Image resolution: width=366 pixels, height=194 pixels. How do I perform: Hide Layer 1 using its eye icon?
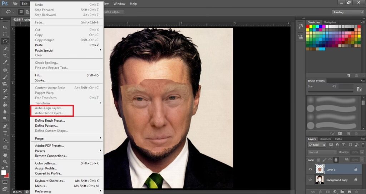pos(310,169)
